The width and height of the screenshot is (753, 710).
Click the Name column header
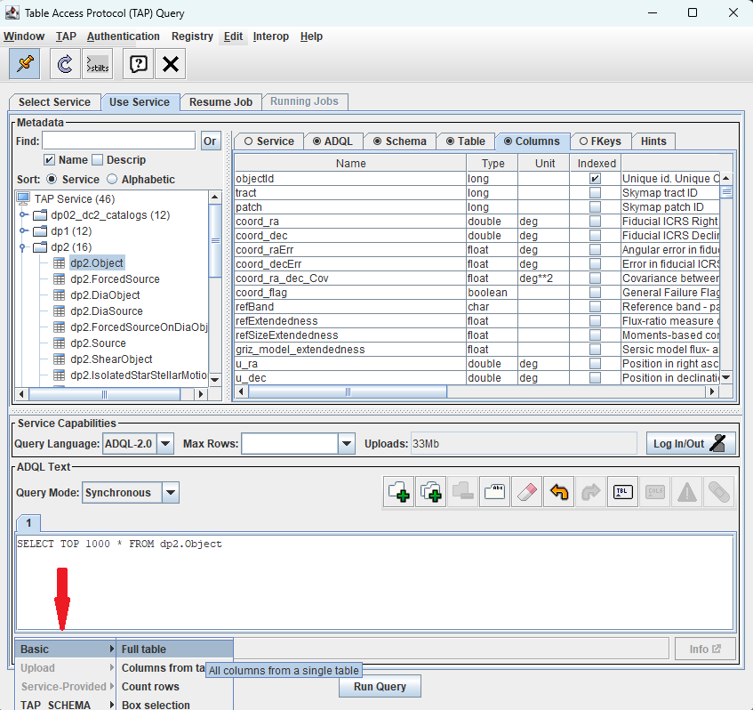point(350,164)
